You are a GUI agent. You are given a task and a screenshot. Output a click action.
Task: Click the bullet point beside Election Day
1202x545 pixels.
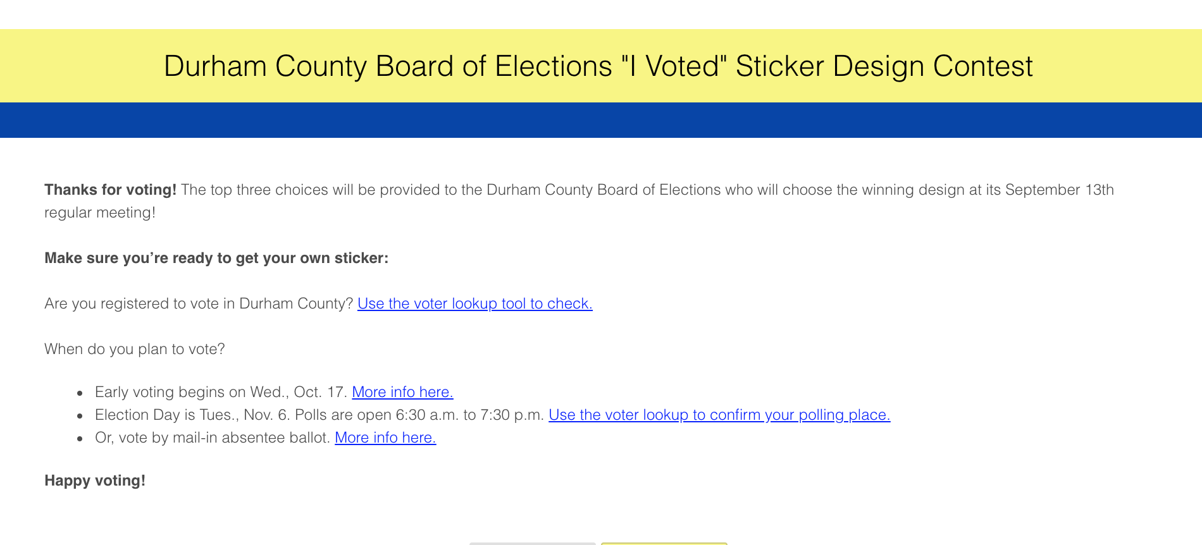(x=80, y=416)
